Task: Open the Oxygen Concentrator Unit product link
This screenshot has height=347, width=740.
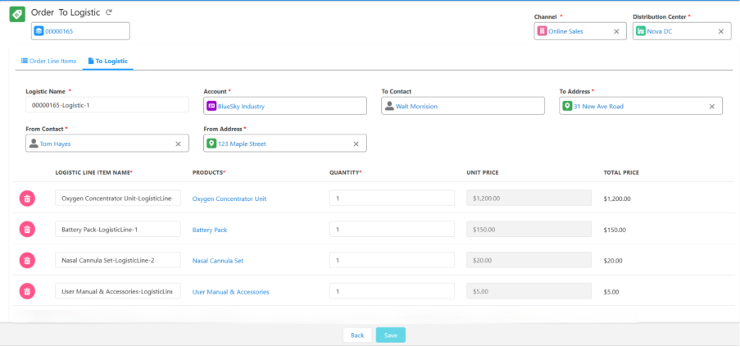Action: (x=229, y=199)
